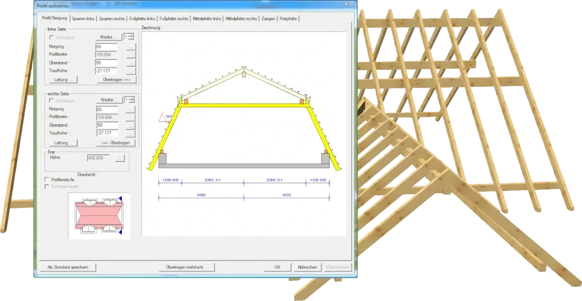
Task: Focus the Neigung field in rechte Seite
Action: pyautogui.click(x=107, y=110)
